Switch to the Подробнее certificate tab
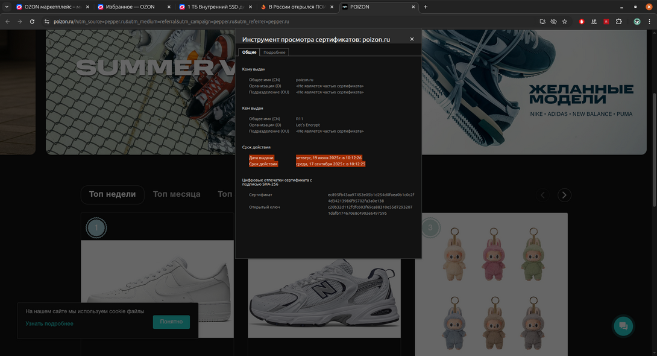 [274, 52]
